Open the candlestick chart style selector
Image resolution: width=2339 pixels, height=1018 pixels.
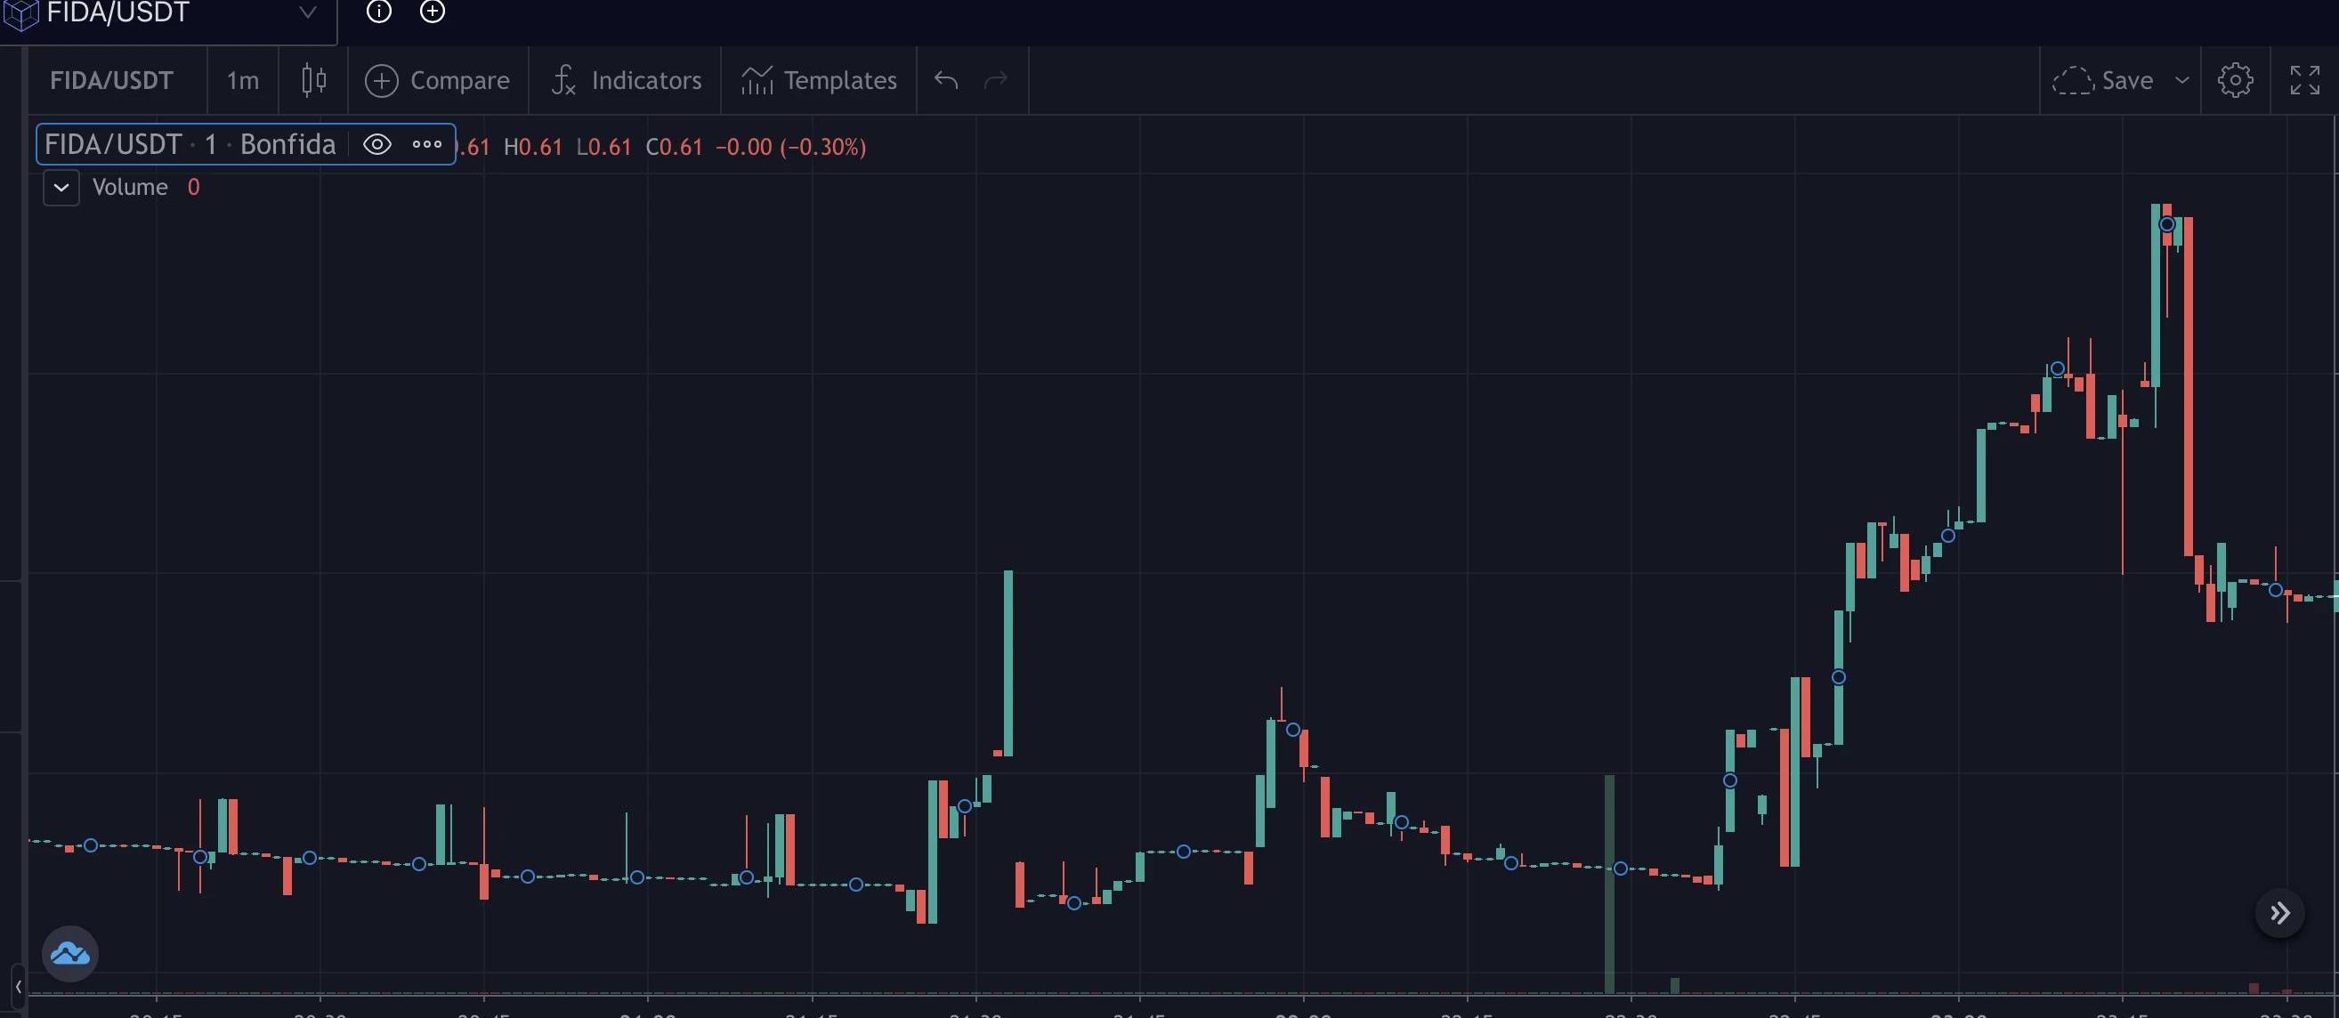313,81
